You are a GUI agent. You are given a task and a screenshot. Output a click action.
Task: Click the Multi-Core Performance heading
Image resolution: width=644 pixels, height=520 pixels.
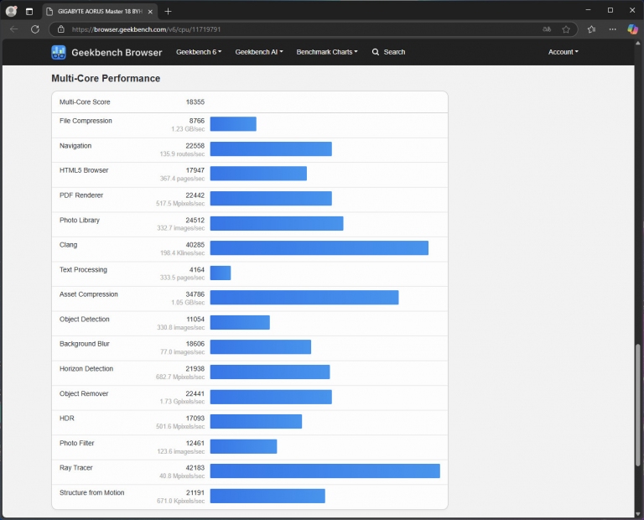(106, 79)
